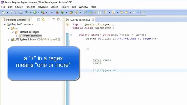Open the New Java Class dropdown arrow

pos(66,12)
